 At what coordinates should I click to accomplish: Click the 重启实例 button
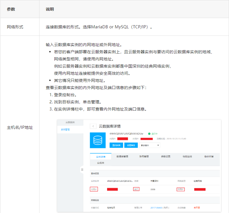coord(116,145)
